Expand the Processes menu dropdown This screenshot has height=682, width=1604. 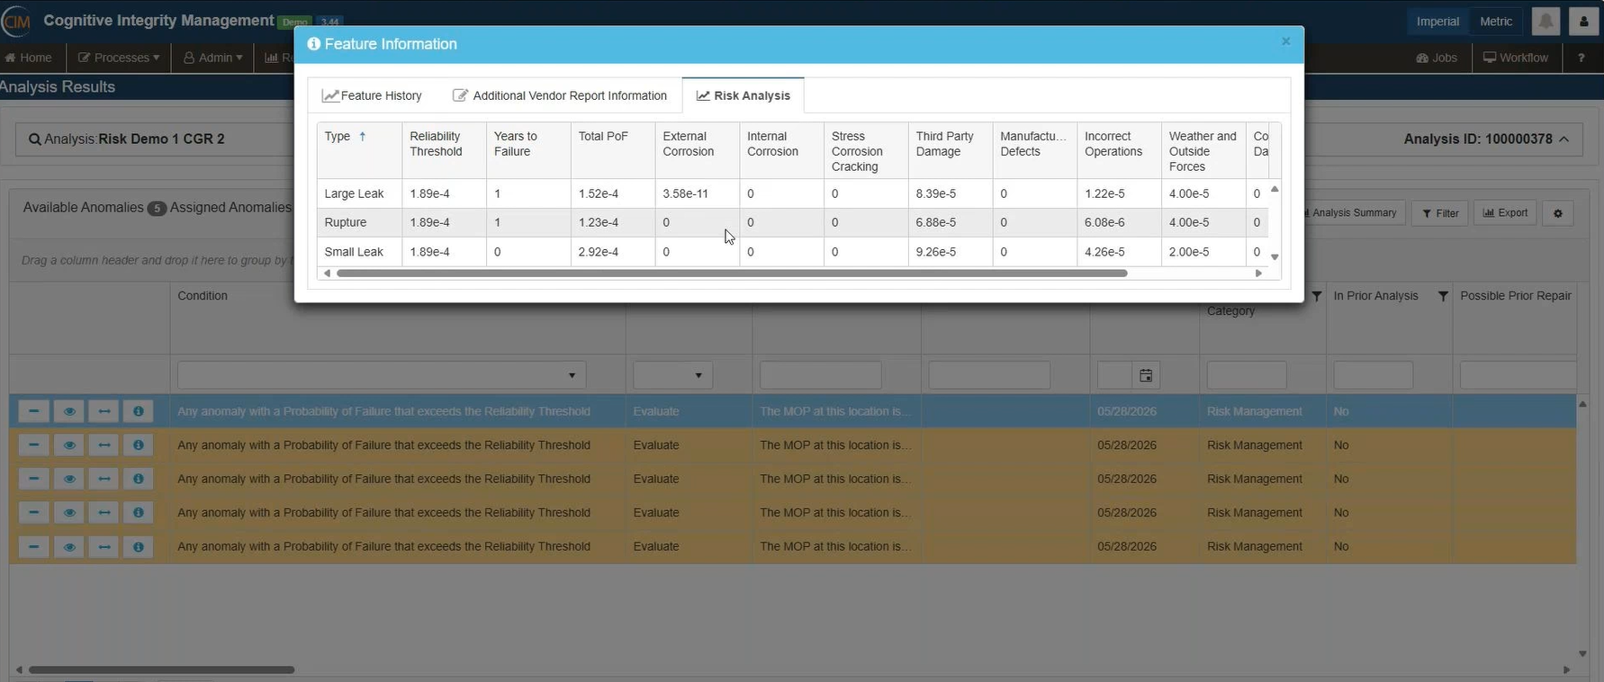[x=119, y=58]
